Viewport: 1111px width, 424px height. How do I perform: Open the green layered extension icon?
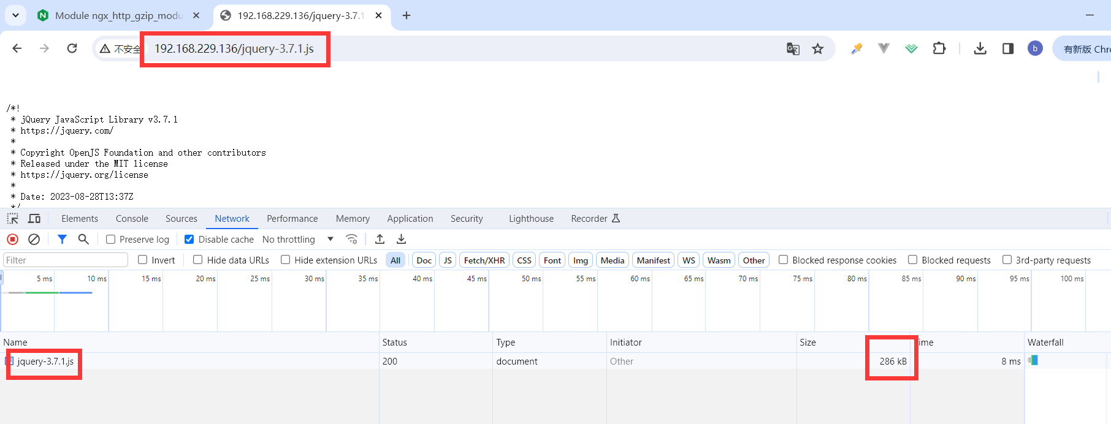pos(911,48)
